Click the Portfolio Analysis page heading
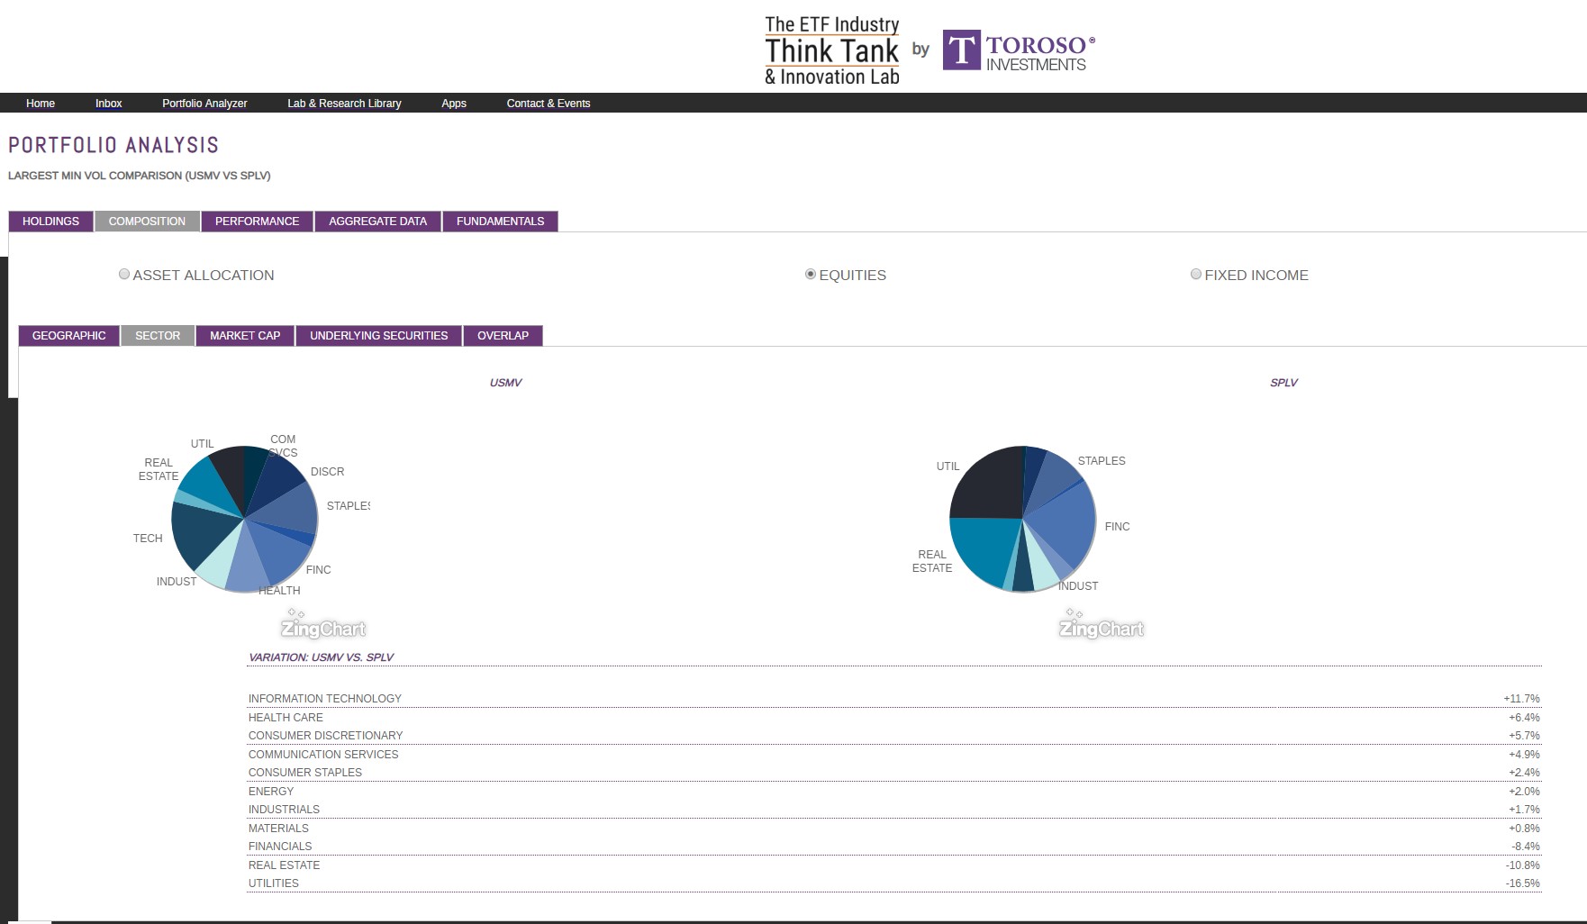This screenshot has height=924, width=1587. click(113, 145)
